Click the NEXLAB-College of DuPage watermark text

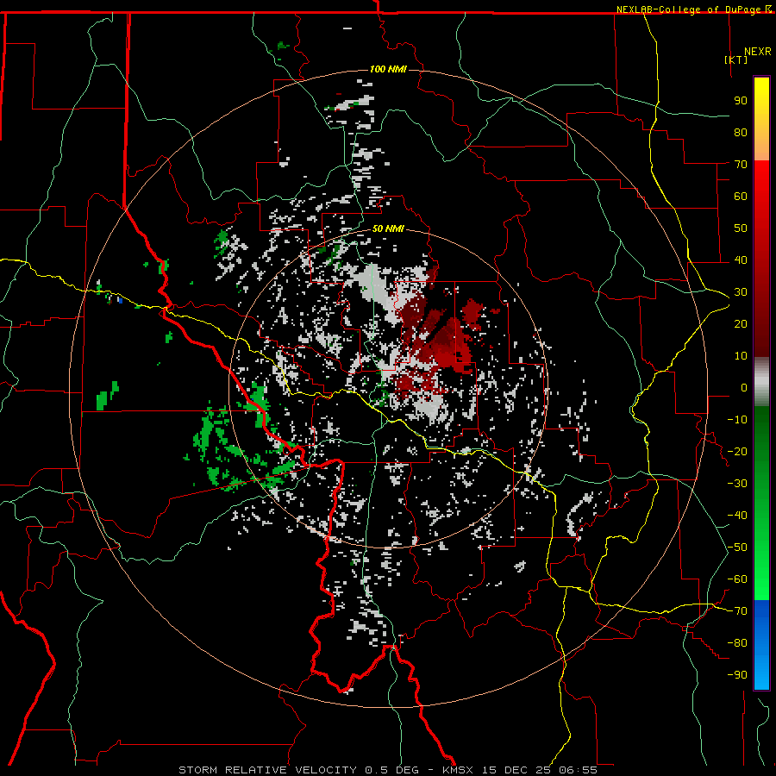pos(693,9)
